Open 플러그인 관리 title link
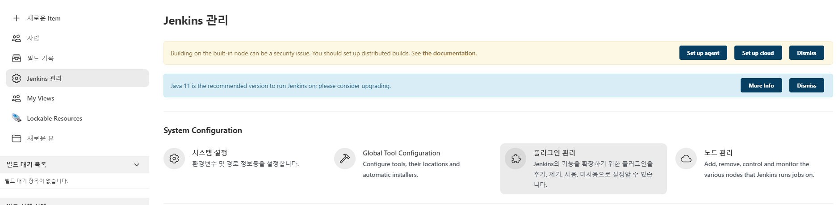Image resolution: width=838 pixels, height=205 pixels. point(554,153)
